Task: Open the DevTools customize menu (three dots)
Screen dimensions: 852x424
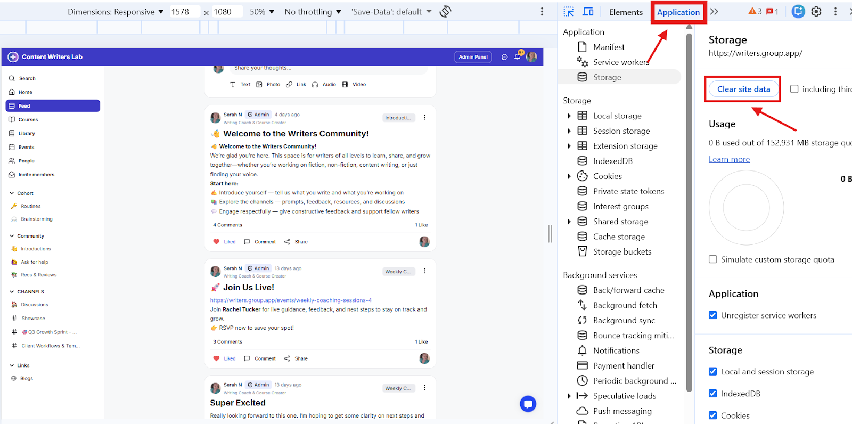Action: tap(835, 11)
